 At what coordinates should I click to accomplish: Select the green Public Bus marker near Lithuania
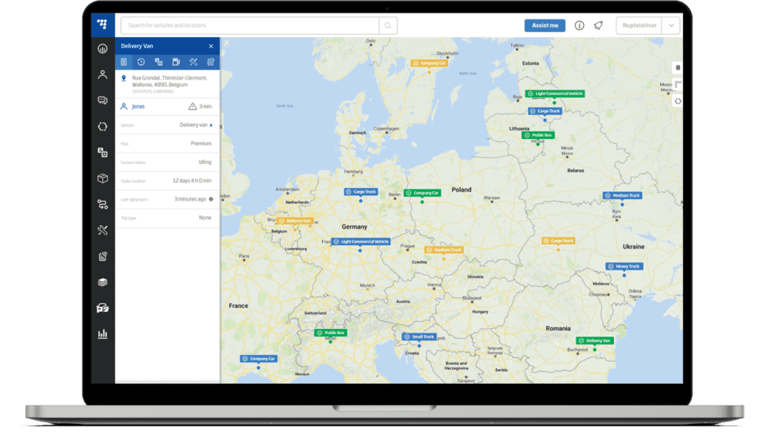(x=538, y=135)
